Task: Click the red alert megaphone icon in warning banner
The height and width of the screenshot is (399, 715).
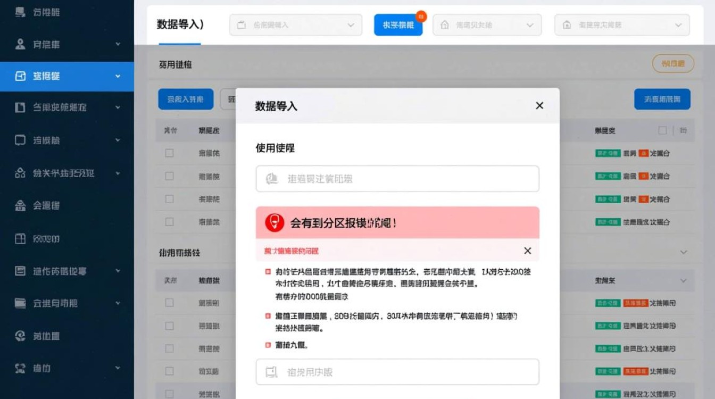Action: tap(275, 222)
